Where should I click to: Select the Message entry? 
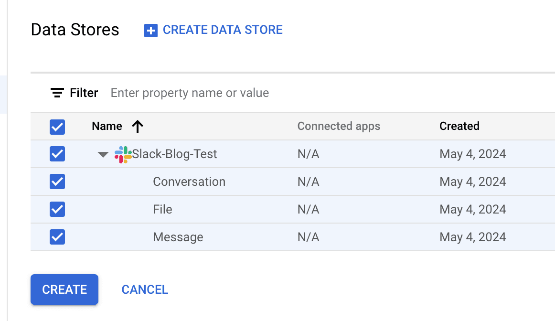pyautogui.click(x=178, y=237)
